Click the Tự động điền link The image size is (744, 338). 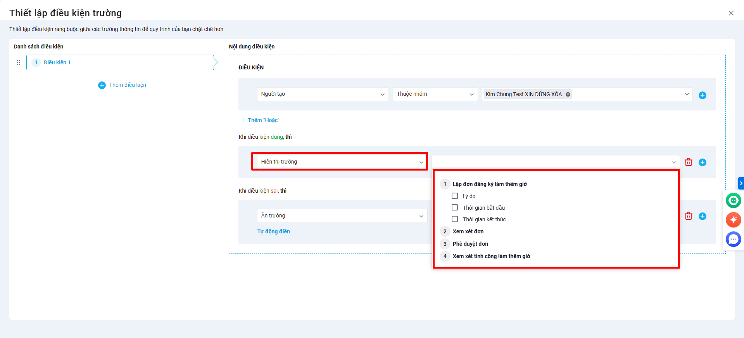pos(273,231)
